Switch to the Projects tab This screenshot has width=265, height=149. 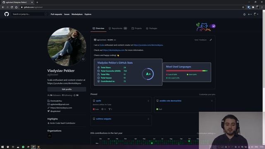click(x=137, y=29)
